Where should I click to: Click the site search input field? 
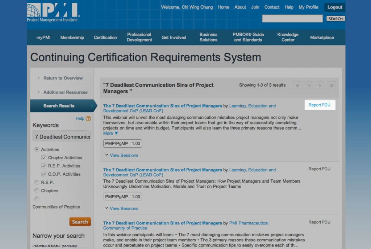292,19
